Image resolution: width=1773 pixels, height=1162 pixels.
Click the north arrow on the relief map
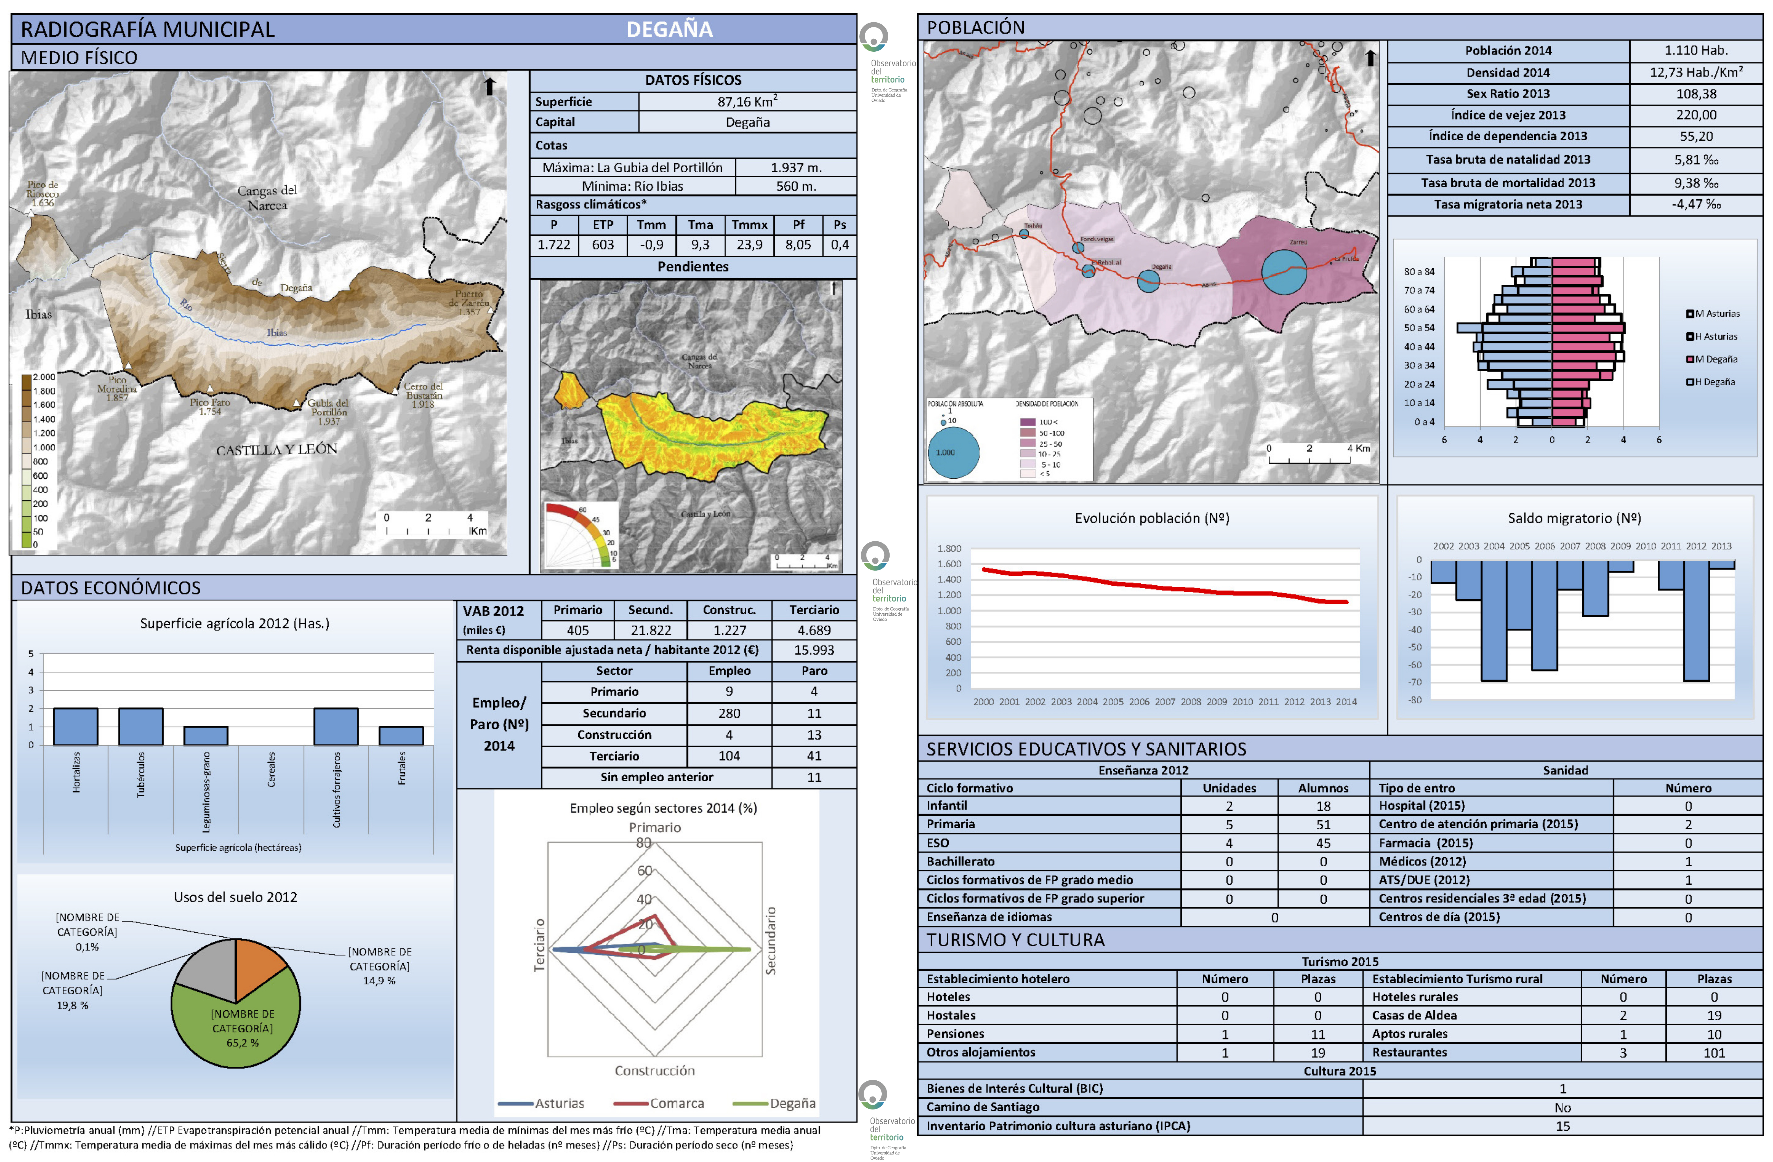(489, 86)
